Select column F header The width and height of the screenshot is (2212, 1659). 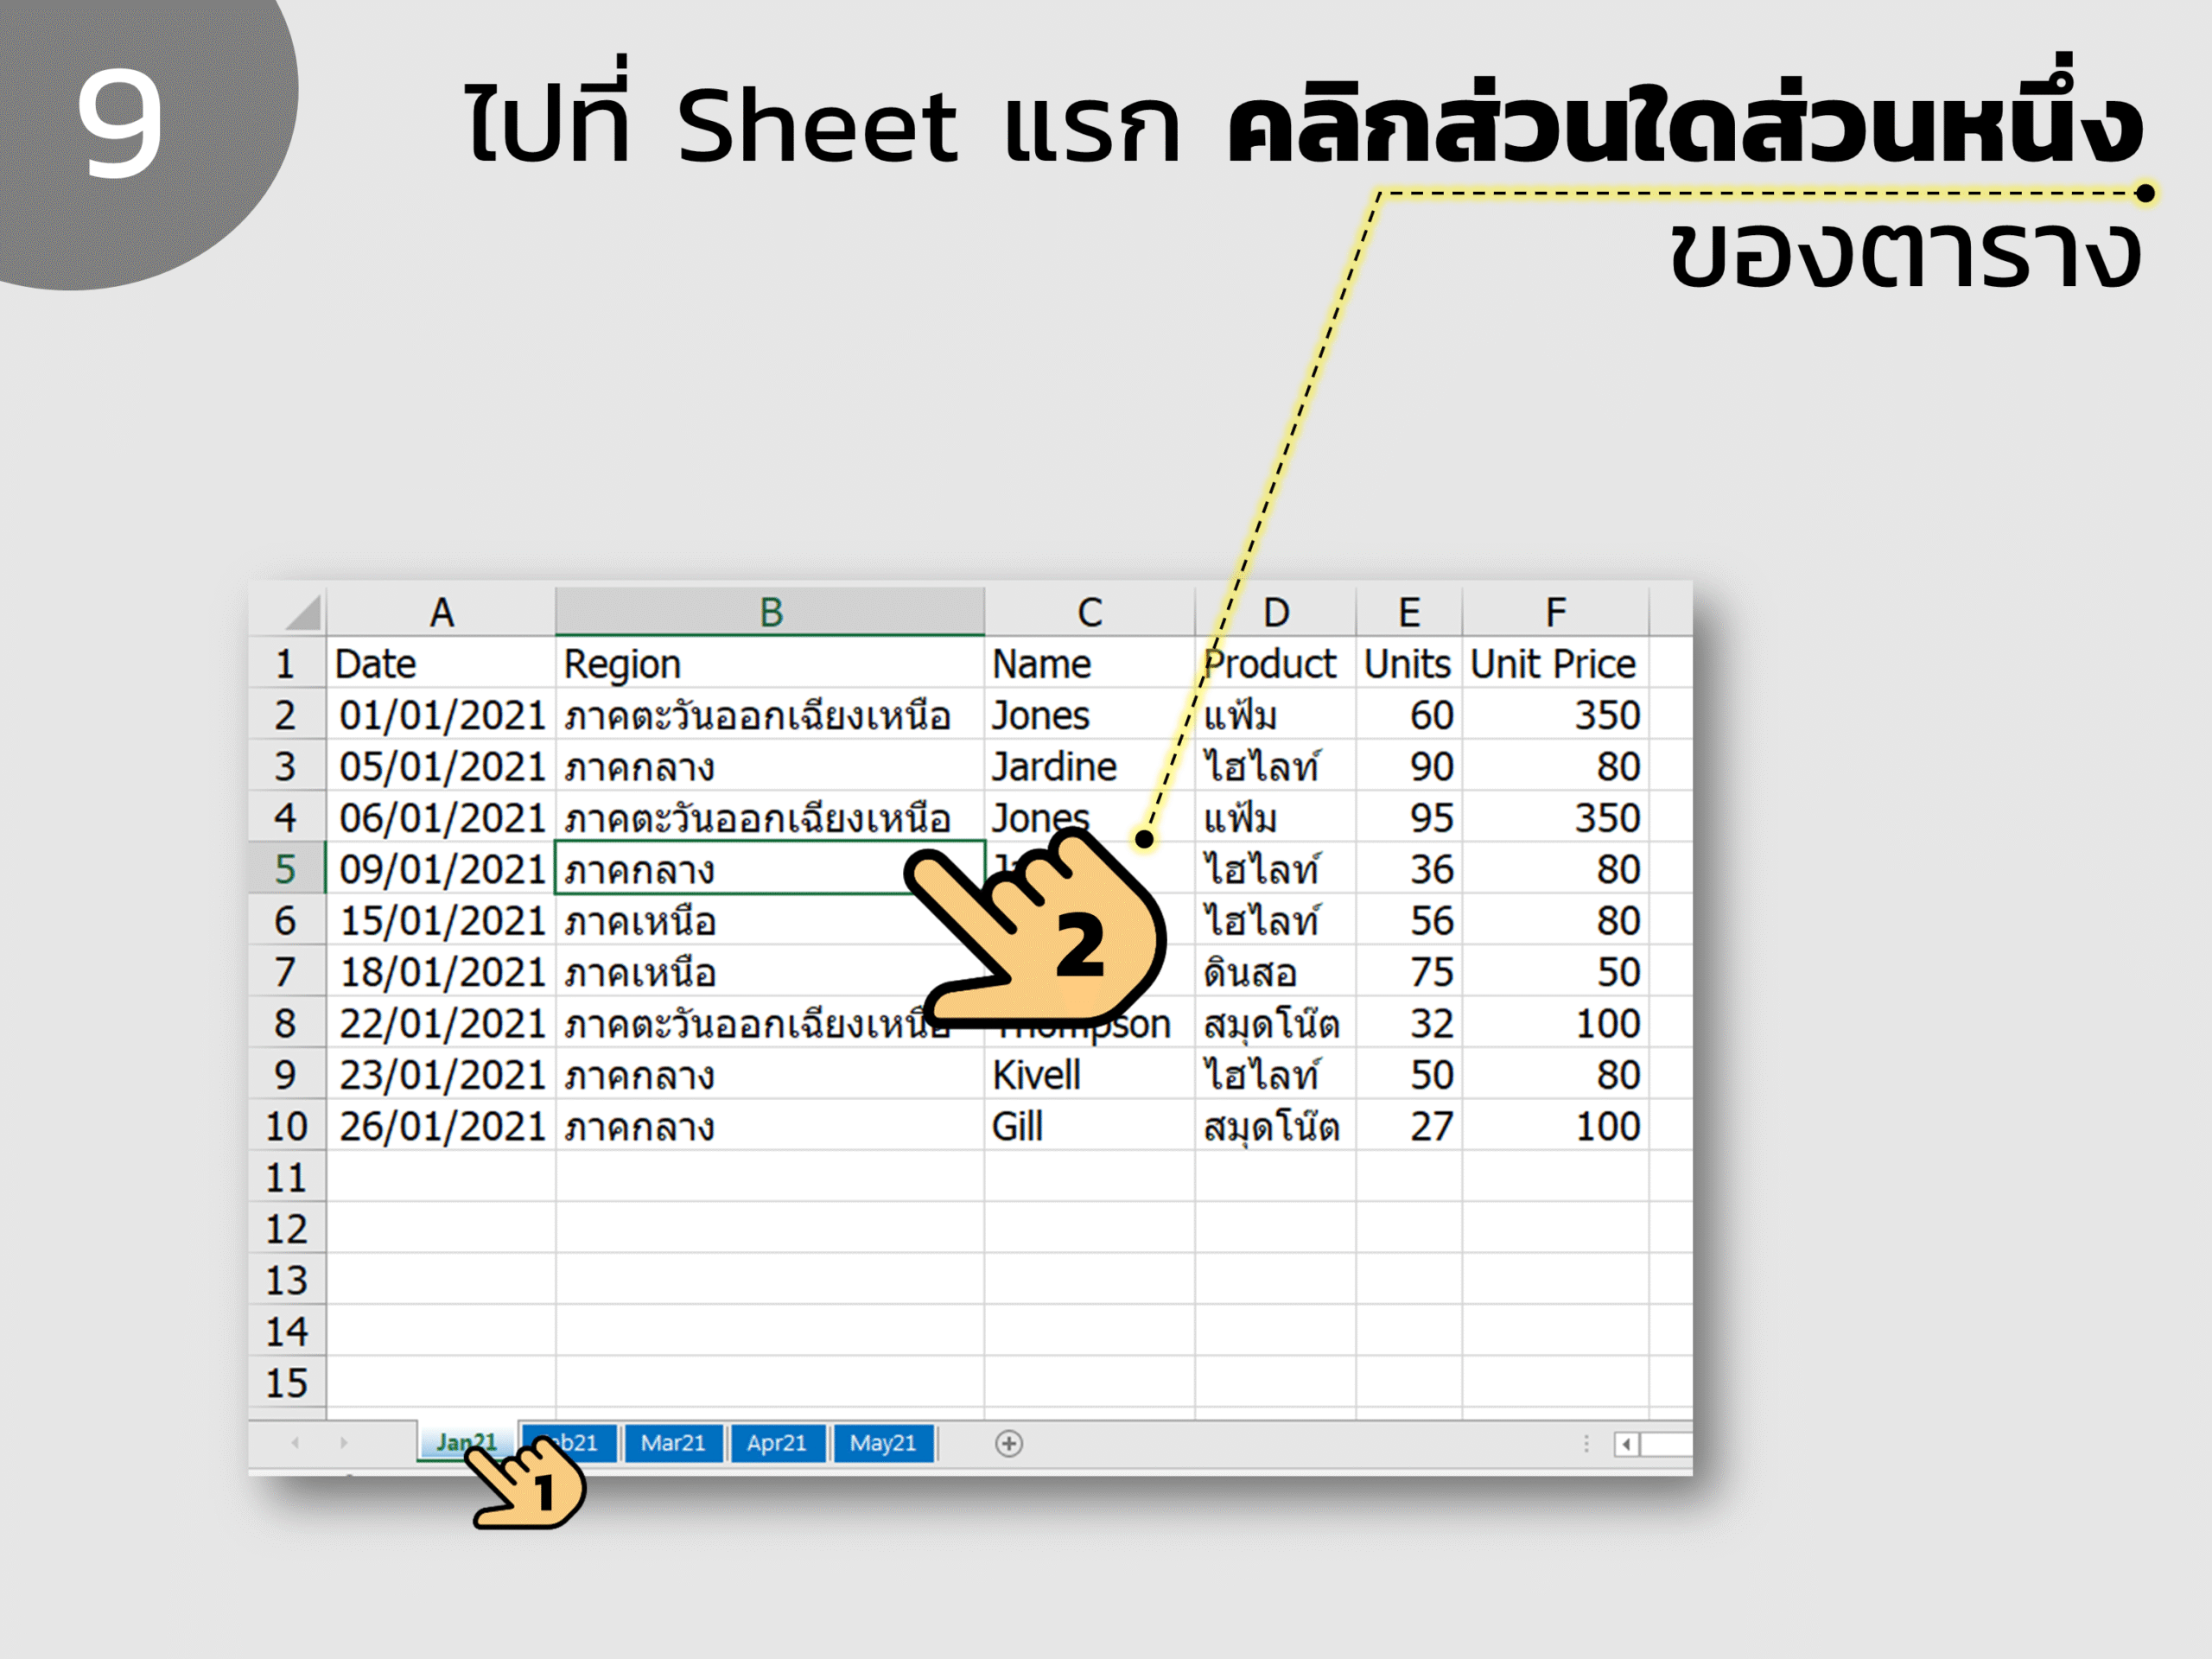[x=1555, y=611]
